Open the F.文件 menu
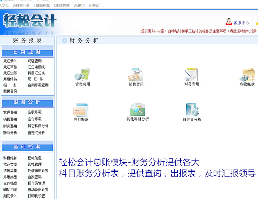This screenshot has width=258, height=199. coord(4,6)
